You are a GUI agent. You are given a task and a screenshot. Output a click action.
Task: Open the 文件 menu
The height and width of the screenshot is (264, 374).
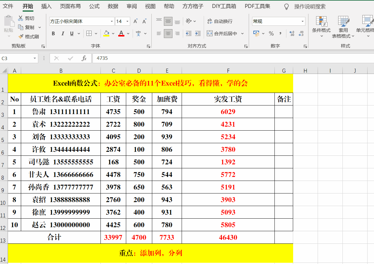click(8, 6)
